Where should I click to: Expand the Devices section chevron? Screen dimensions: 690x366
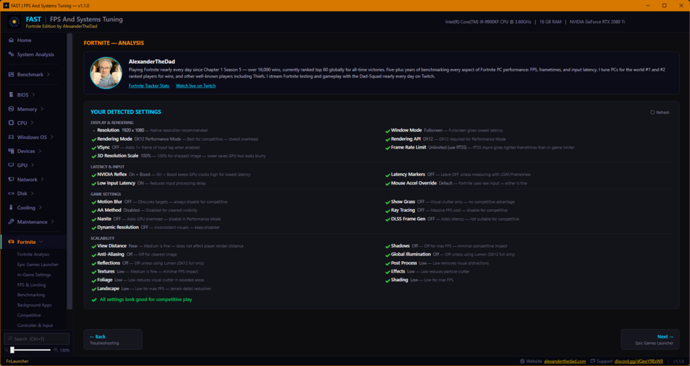[x=40, y=151]
